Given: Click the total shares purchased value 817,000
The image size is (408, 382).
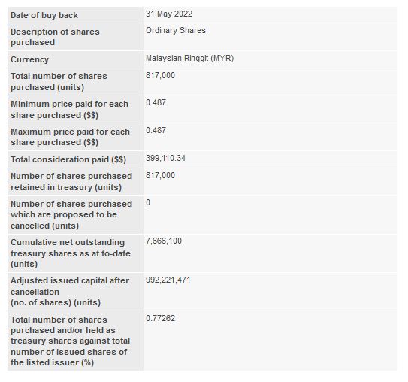Looking at the screenshot, I should click(x=160, y=75).
